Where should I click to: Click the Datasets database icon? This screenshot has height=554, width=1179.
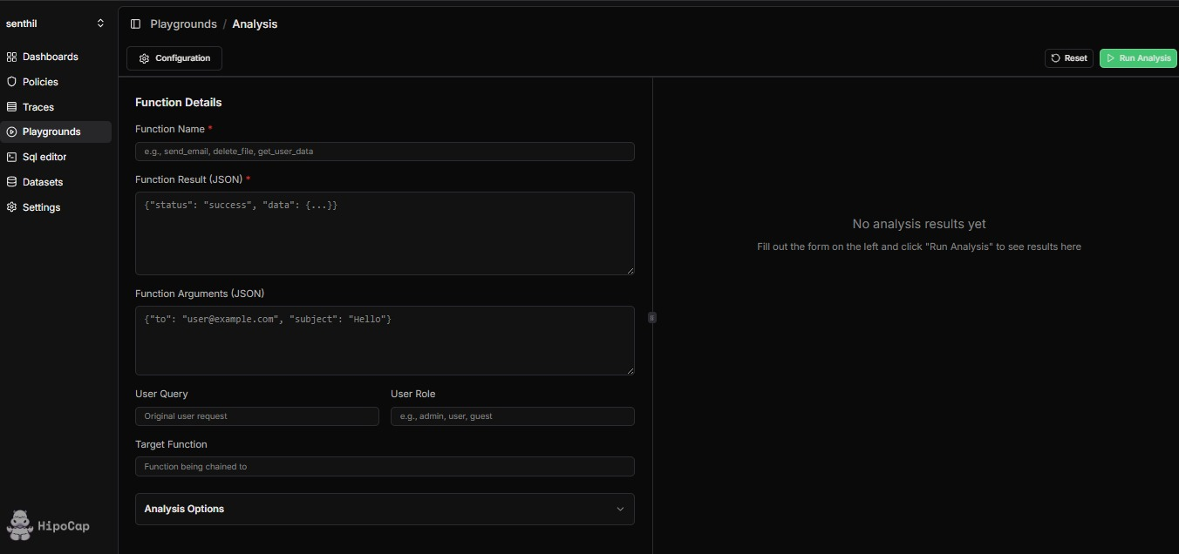pyautogui.click(x=11, y=182)
